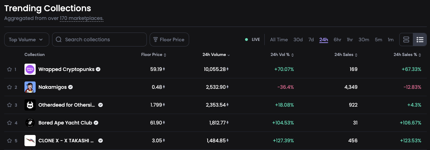Star the Wrapped Cryptopunks collection
Viewport: 430px width, 150px height.
9,69
